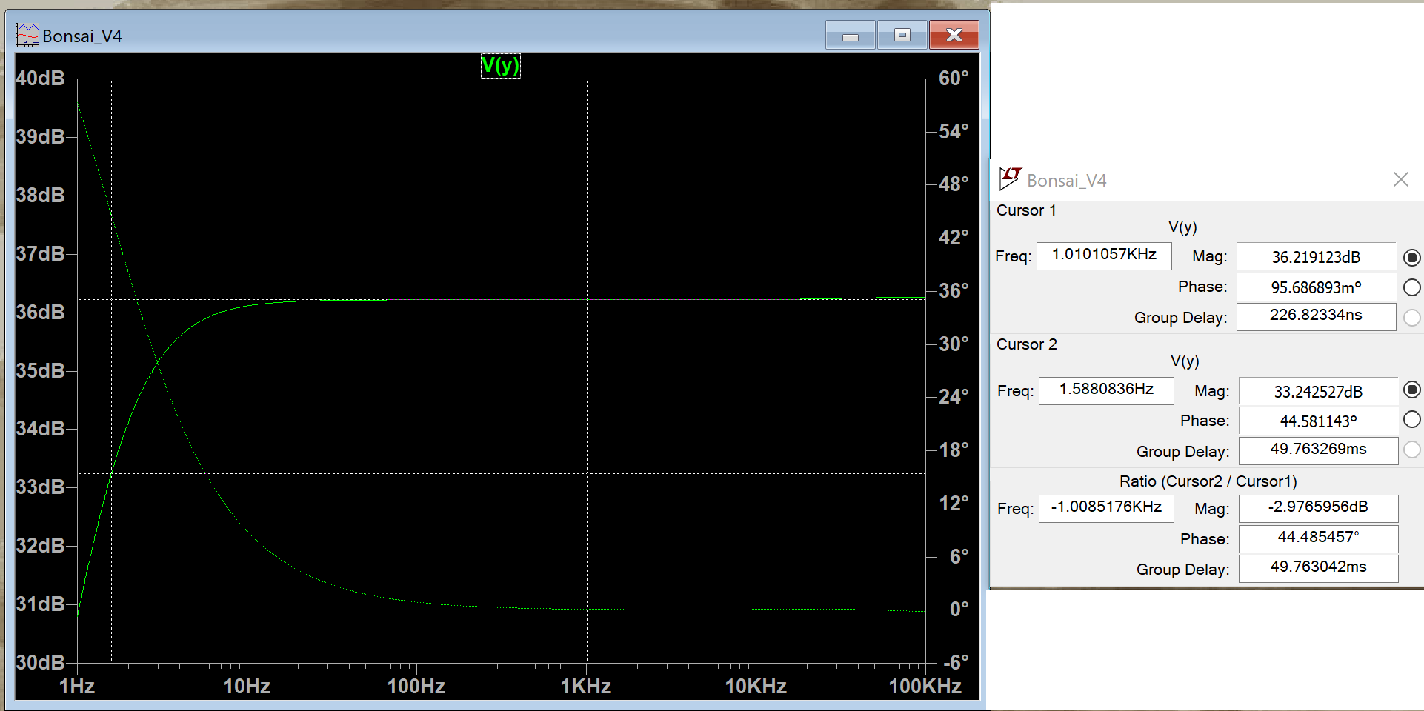Click the 24° right axis label

954,397
